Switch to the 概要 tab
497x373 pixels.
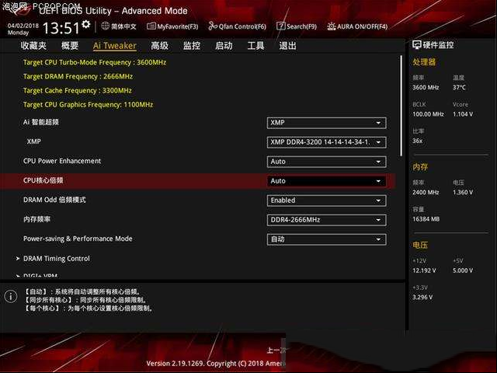70,46
